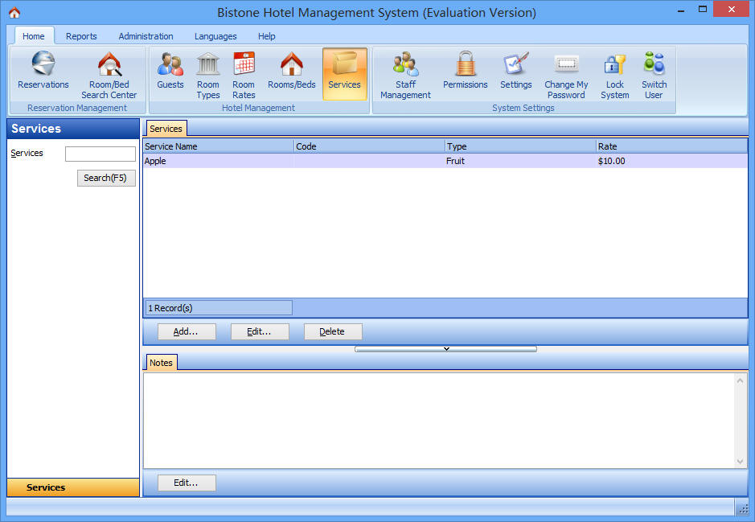Open the Help ribbon tab
Screen dimensions: 755x522
click(266, 36)
